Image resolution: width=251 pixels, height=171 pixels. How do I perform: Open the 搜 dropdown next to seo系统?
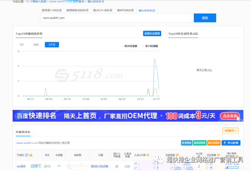coord(38,166)
